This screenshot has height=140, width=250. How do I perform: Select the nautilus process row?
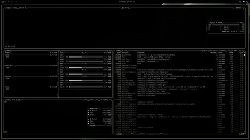(179, 59)
